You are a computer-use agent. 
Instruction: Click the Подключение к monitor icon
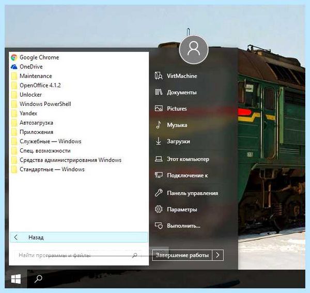(159, 175)
